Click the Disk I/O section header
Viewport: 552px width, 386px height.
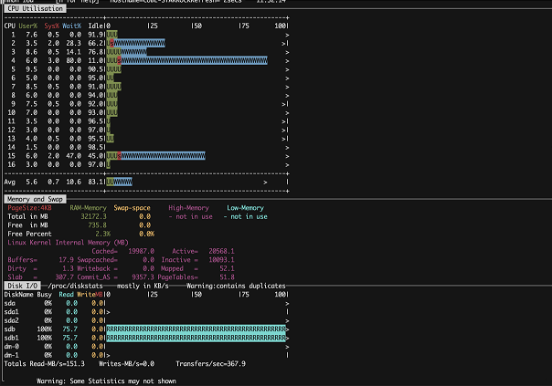(x=22, y=286)
